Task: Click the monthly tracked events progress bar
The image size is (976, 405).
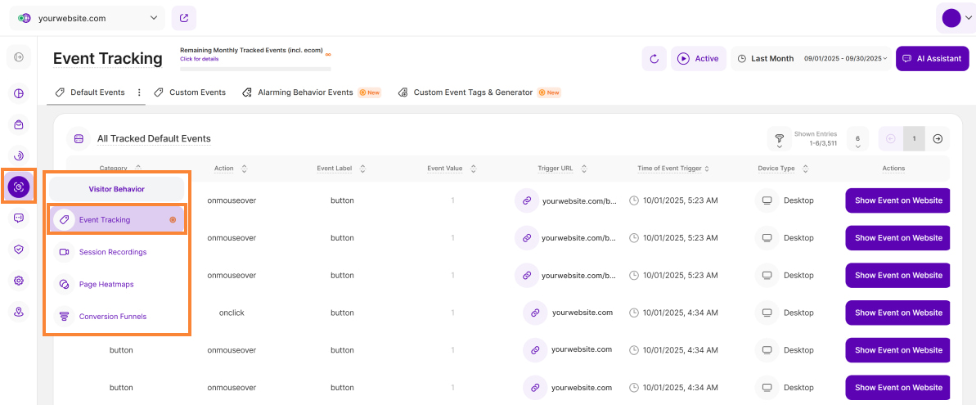Action: 255,69
